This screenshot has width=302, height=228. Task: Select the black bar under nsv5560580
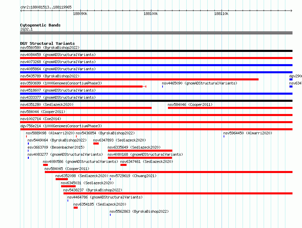point(156,51)
